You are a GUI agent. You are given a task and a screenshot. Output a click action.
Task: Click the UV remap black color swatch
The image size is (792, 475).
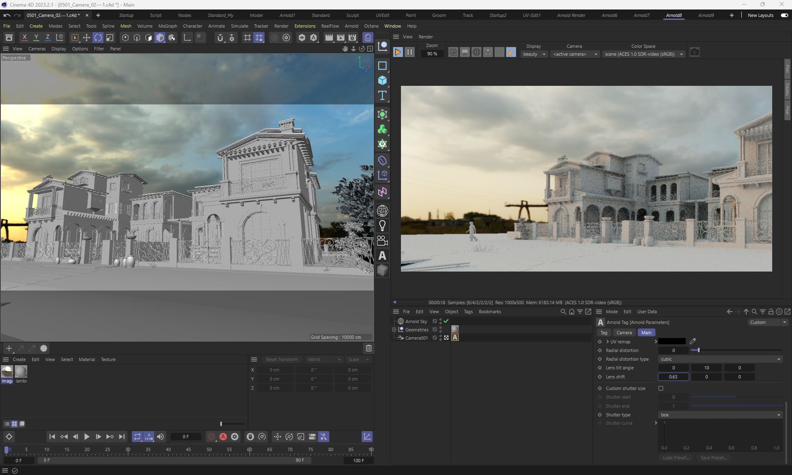pos(672,341)
